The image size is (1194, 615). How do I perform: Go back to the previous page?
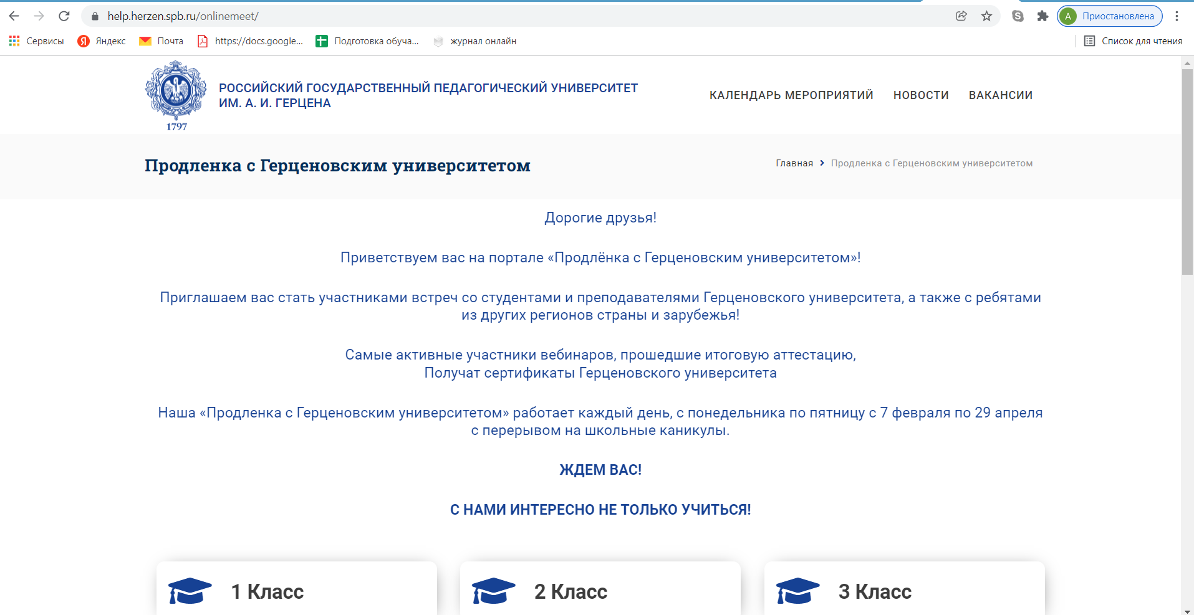pyautogui.click(x=14, y=16)
